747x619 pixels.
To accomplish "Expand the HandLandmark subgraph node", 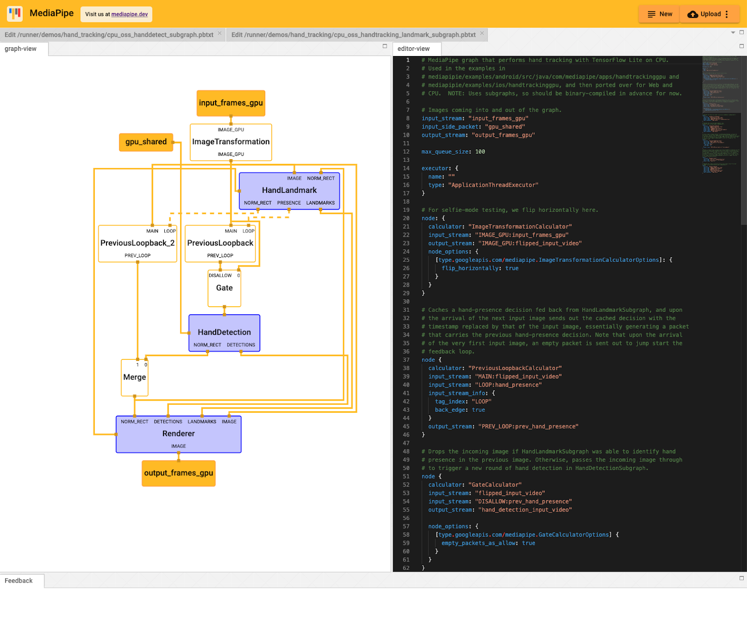I will pyautogui.click(x=289, y=190).
